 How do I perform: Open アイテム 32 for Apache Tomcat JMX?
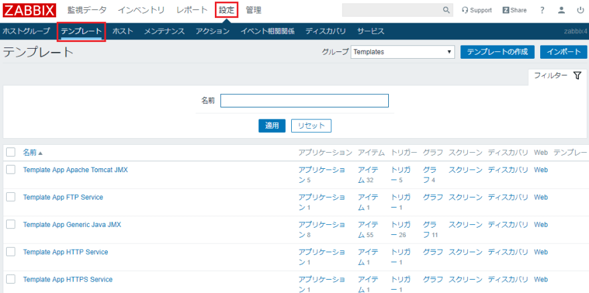[x=369, y=175]
